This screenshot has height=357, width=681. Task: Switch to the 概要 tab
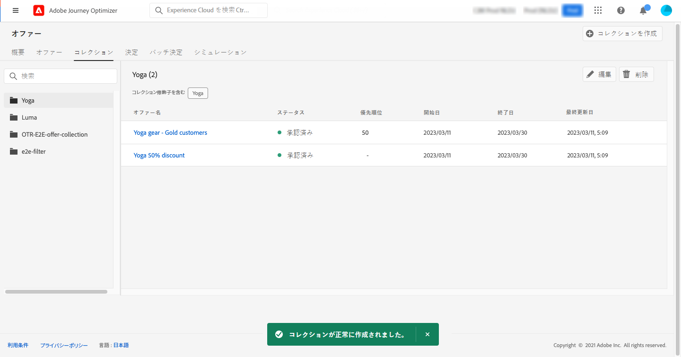pos(18,52)
